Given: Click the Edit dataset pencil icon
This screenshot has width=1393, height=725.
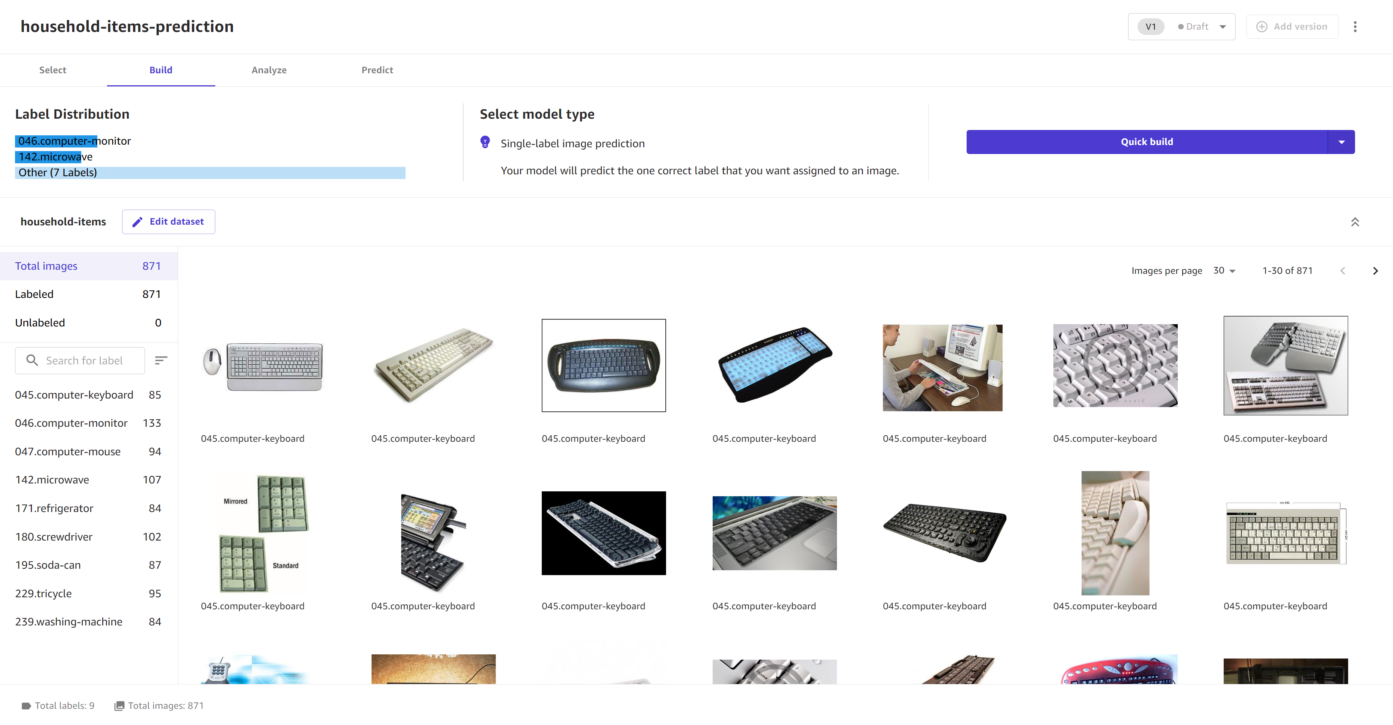Looking at the screenshot, I should (137, 221).
